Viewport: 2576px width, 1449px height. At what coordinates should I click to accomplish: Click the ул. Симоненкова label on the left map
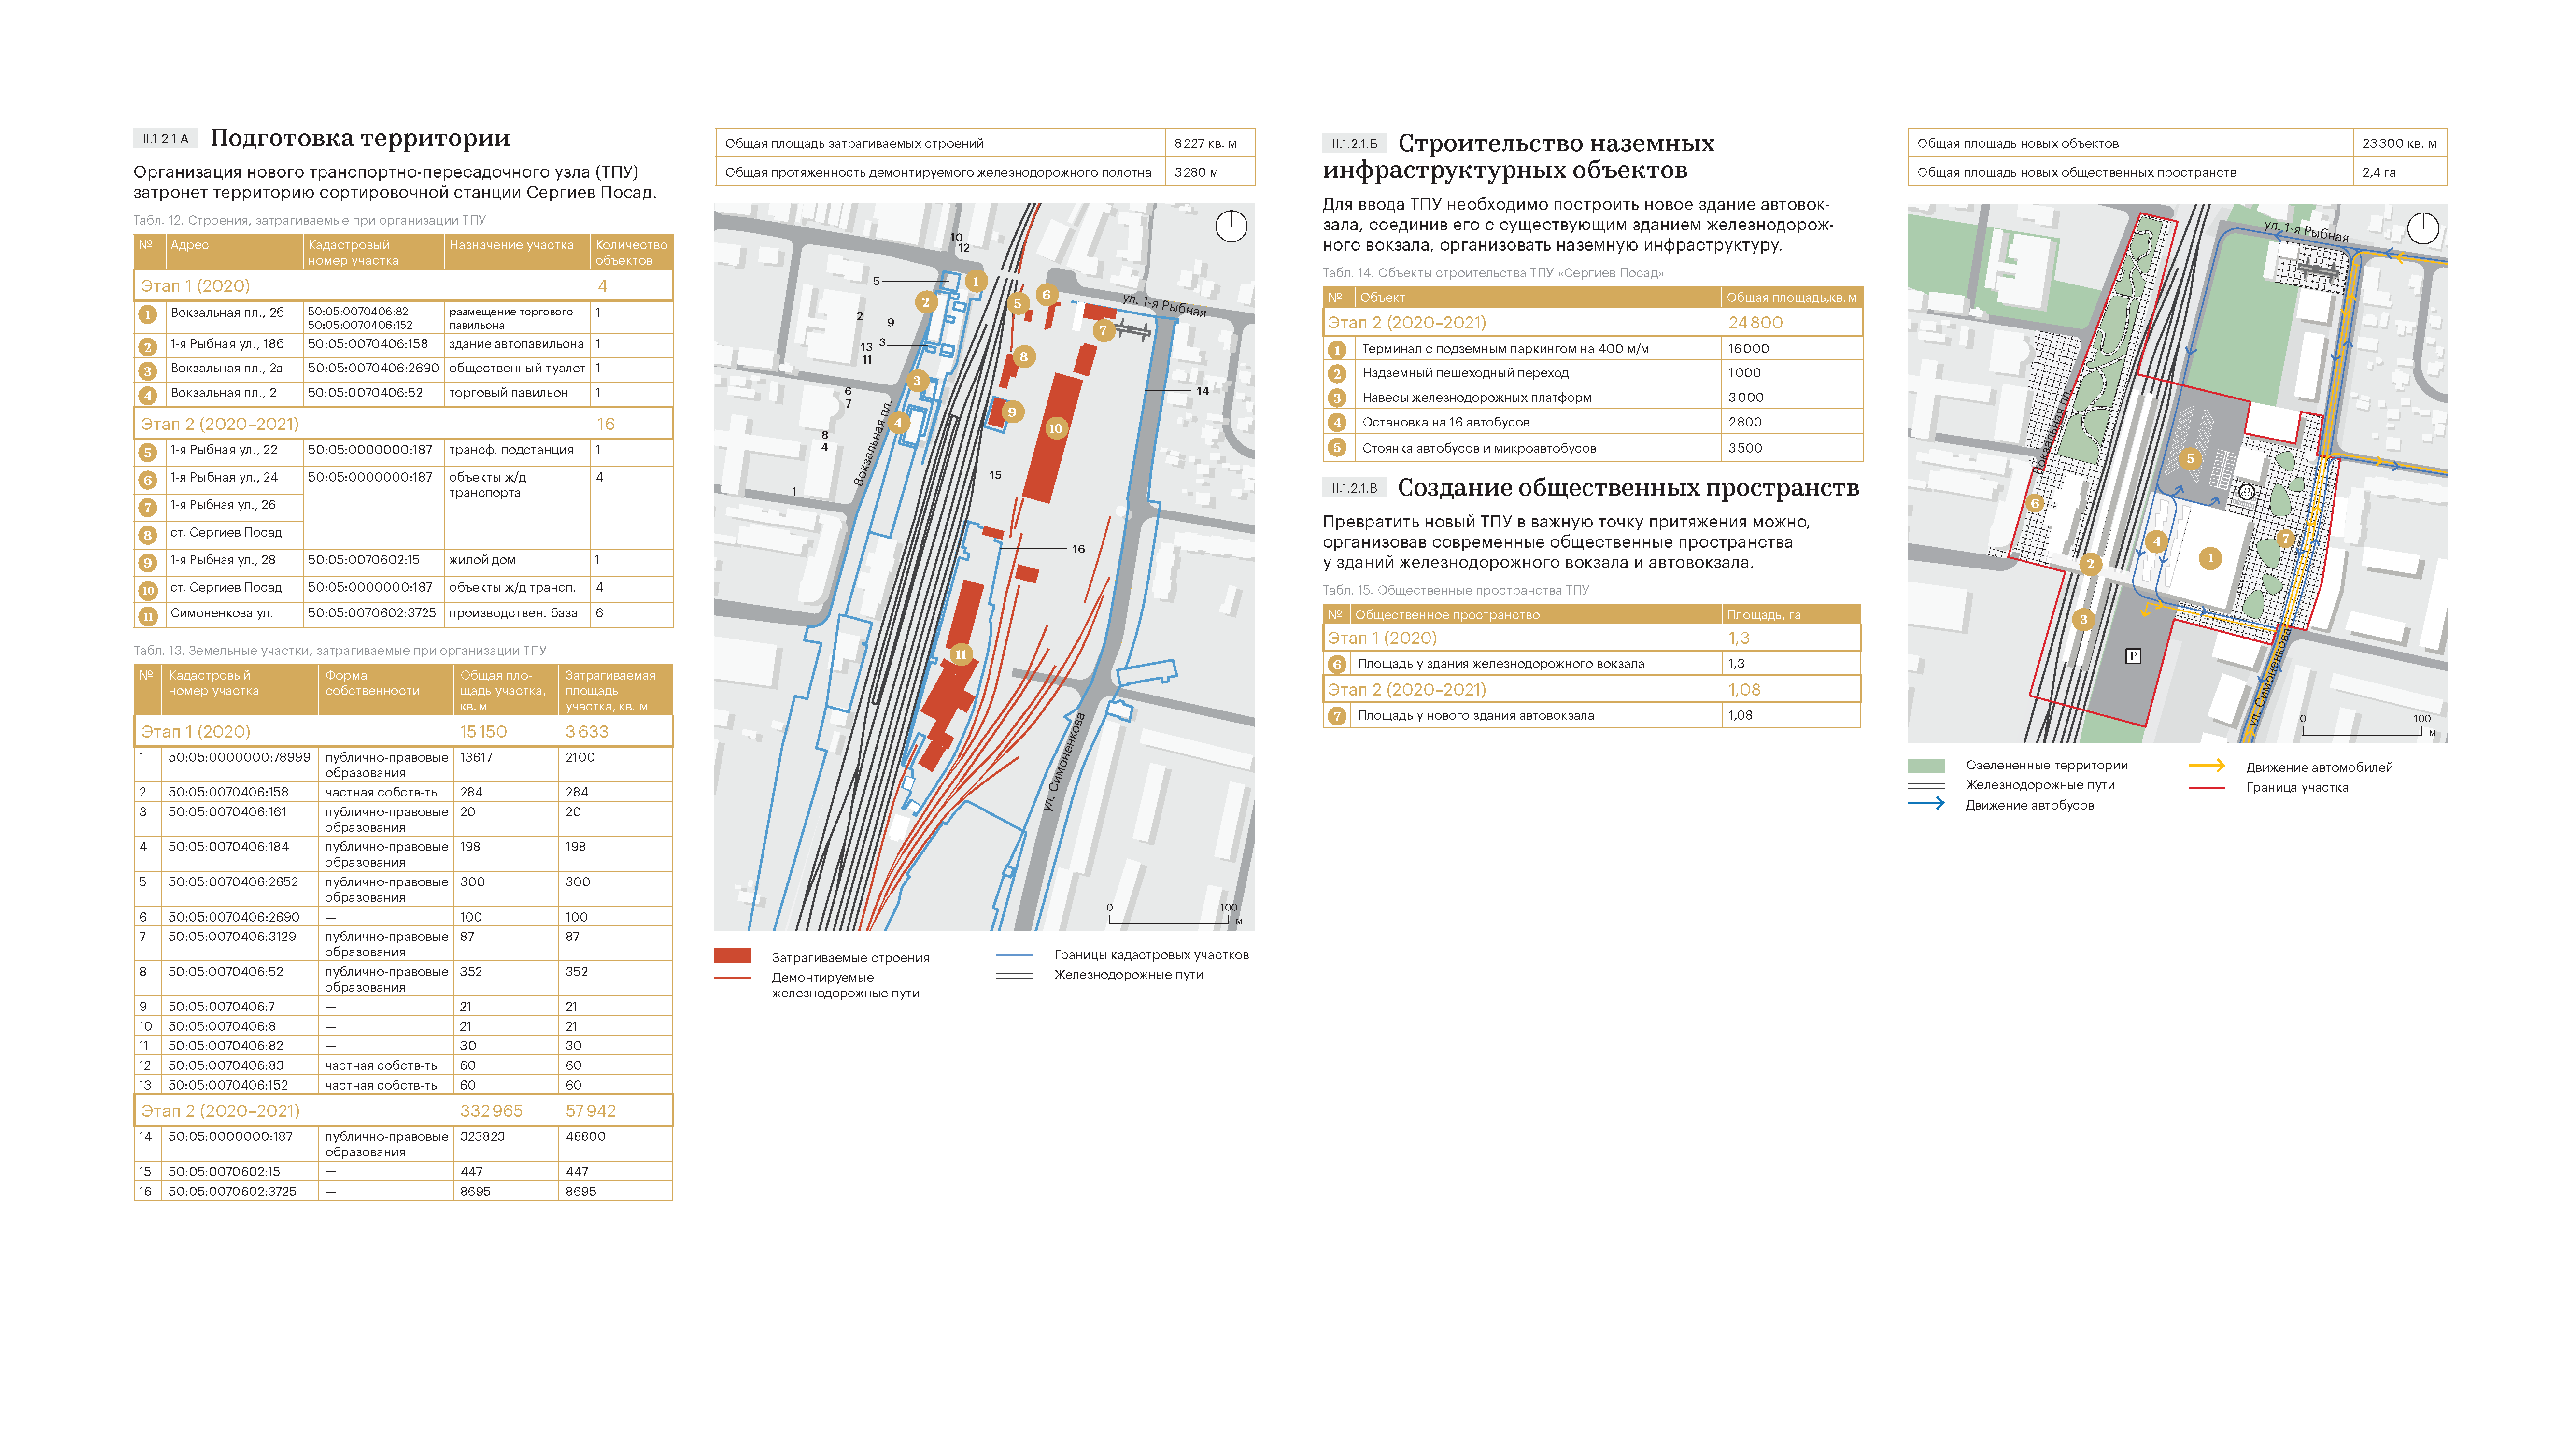(x=1064, y=762)
